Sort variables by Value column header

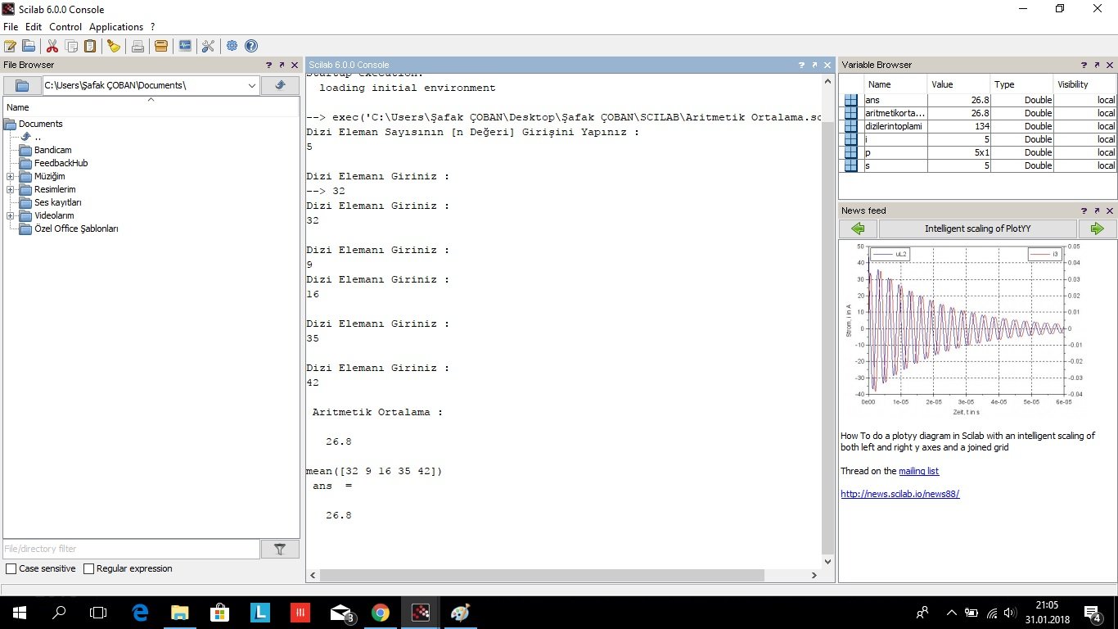tap(959, 84)
